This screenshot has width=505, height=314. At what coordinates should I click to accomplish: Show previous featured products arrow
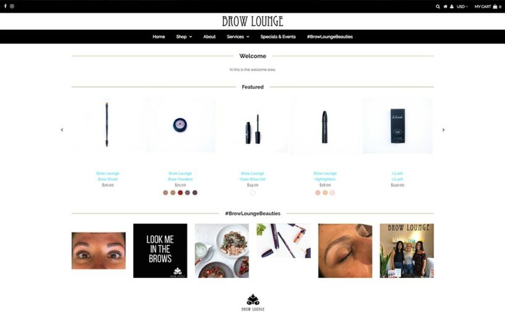pos(62,129)
